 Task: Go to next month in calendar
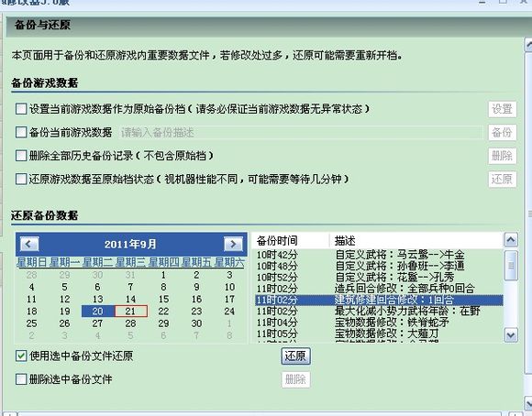(x=233, y=244)
